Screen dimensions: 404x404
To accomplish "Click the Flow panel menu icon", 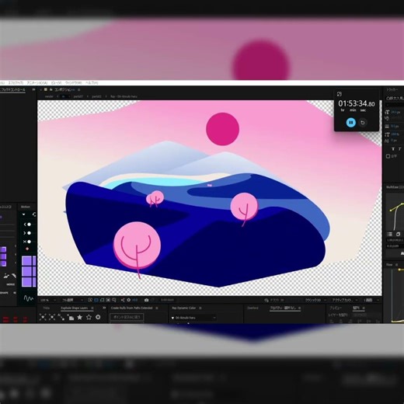I will tap(396, 265).
